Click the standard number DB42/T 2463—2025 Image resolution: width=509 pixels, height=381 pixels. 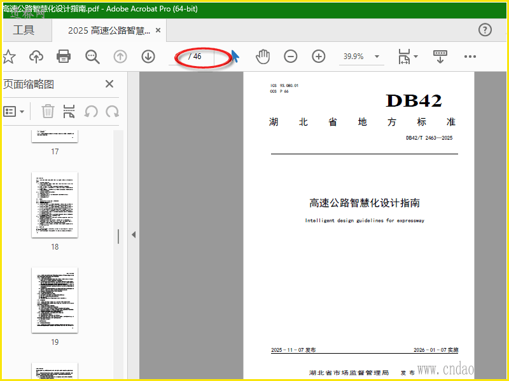click(429, 138)
